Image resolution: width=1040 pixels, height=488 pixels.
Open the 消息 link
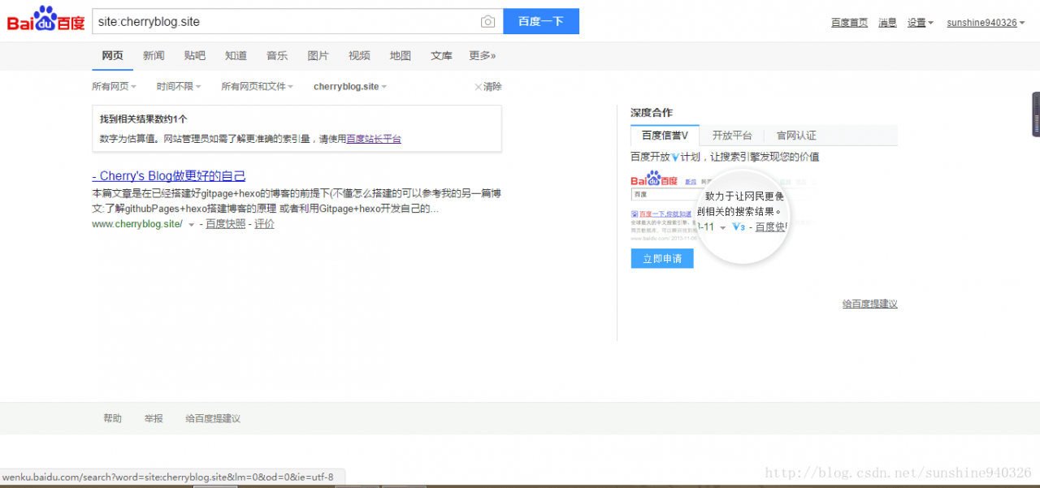[x=887, y=23]
